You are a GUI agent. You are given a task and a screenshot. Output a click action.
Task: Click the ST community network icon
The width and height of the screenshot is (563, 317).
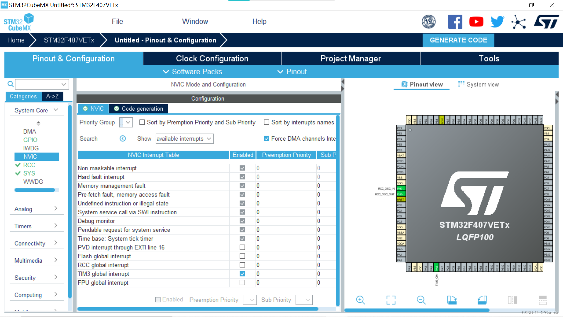pos(518,22)
